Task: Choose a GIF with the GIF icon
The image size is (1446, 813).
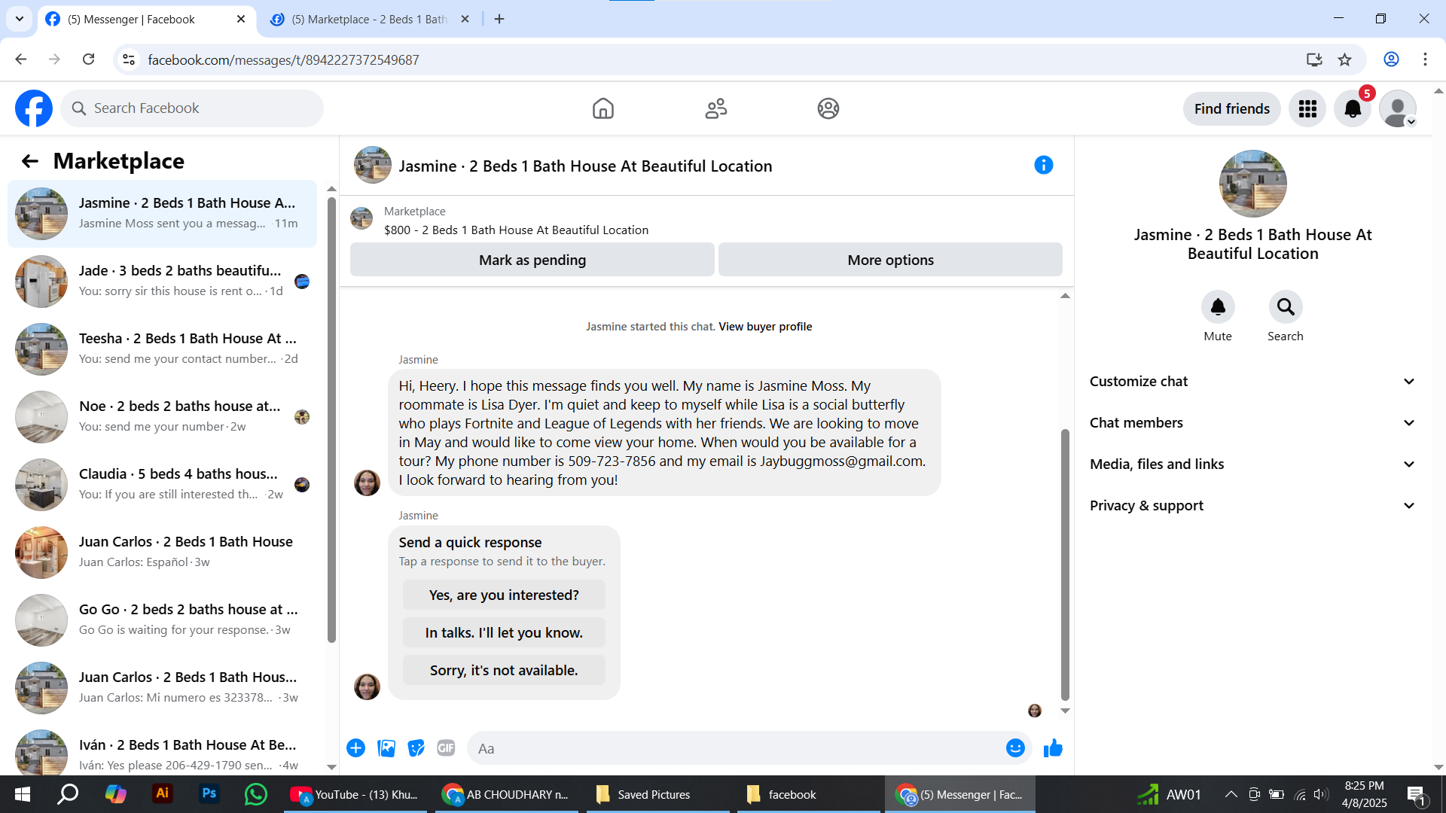Action: pyautogui.click(x=446, y=748)
